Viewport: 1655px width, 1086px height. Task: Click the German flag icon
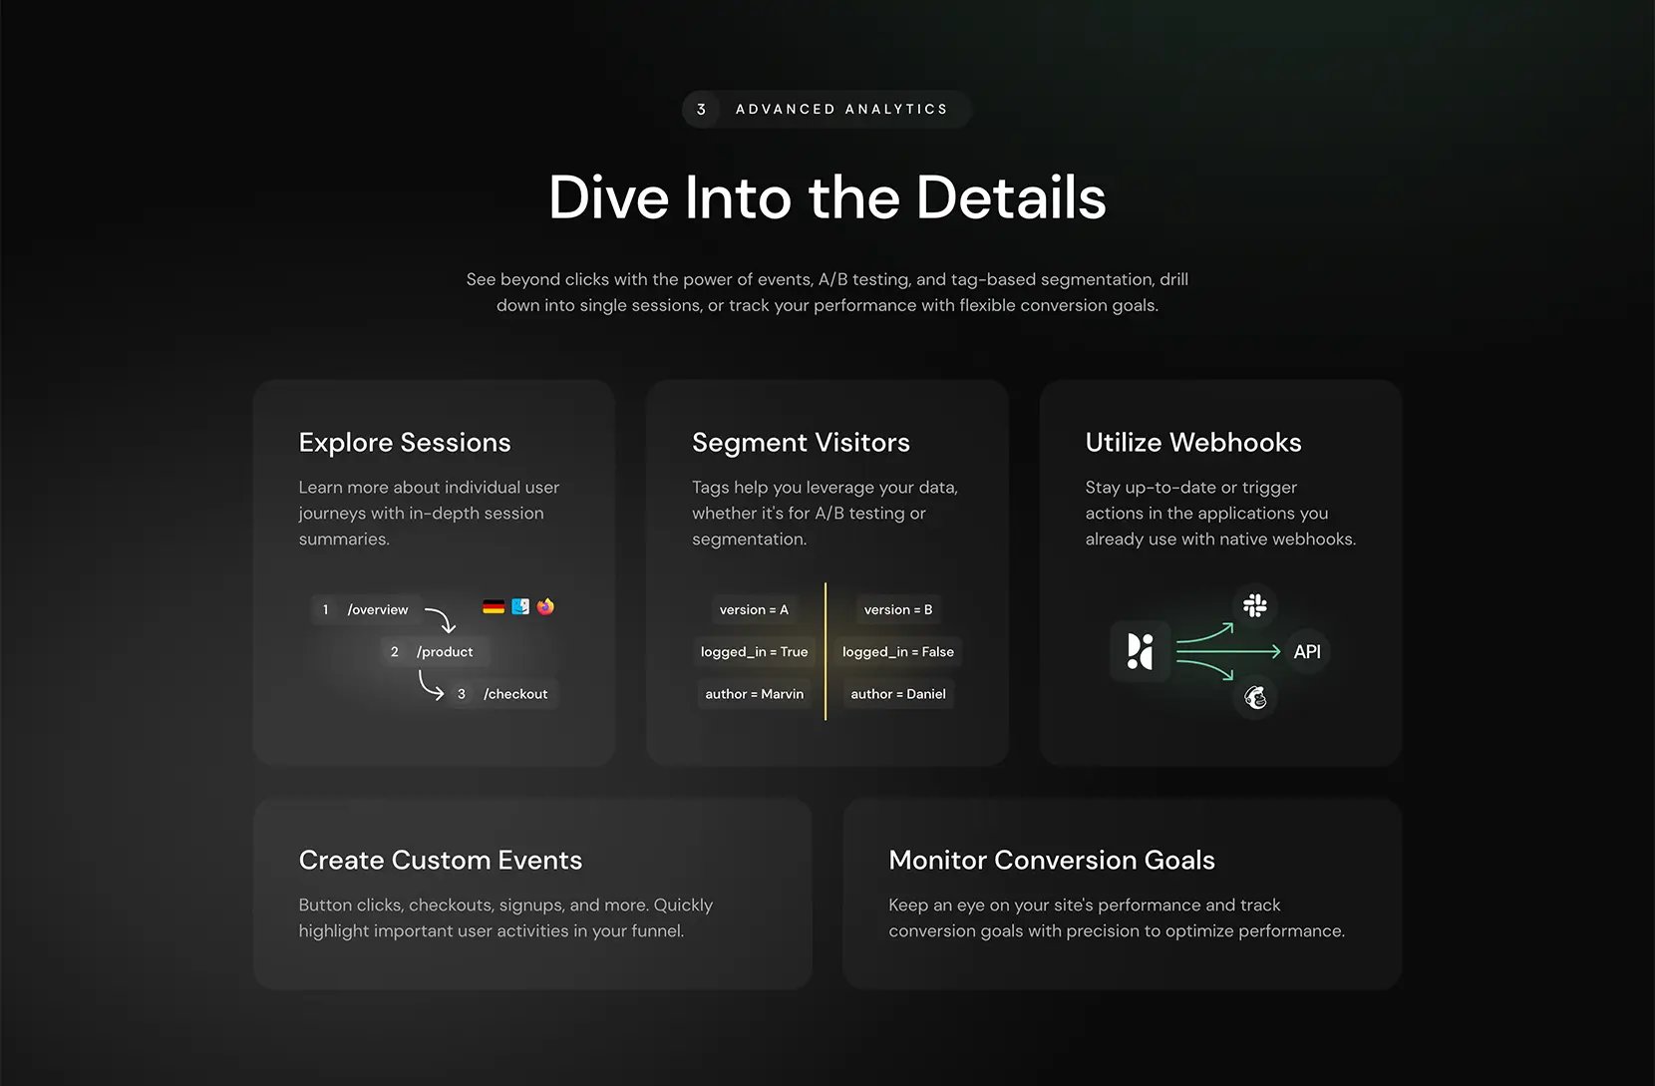(494, 606)
